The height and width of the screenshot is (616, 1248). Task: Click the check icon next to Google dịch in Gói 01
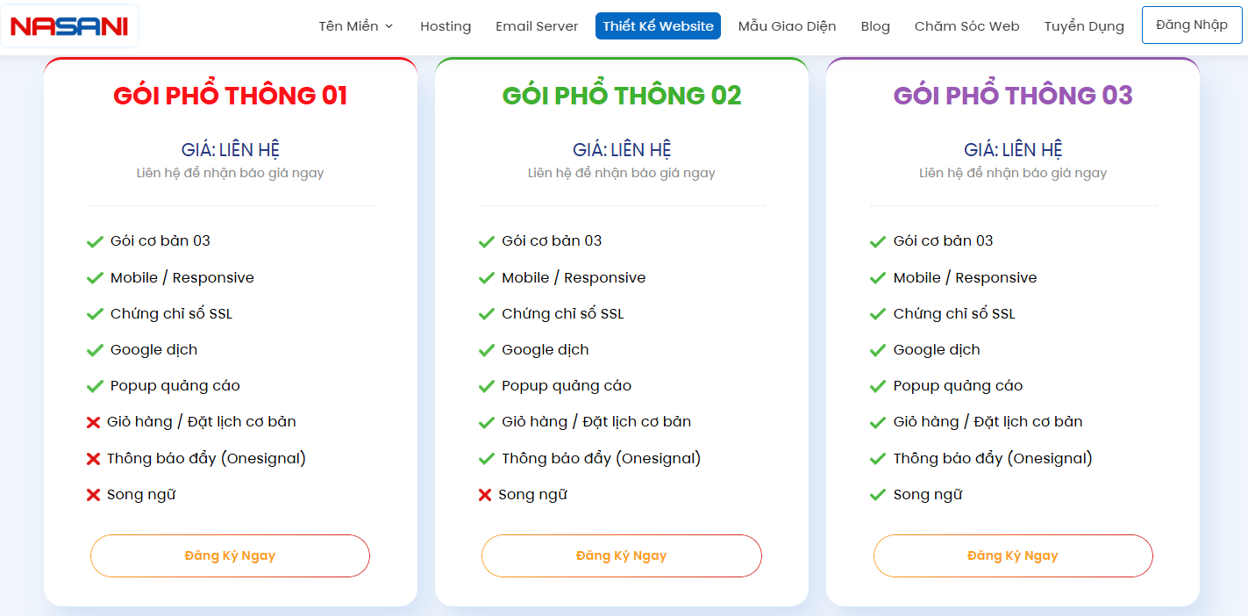(95, 348)
